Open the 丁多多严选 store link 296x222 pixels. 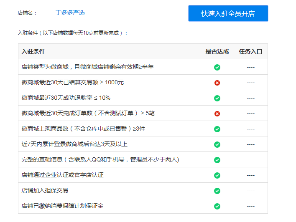pos(70,13)
